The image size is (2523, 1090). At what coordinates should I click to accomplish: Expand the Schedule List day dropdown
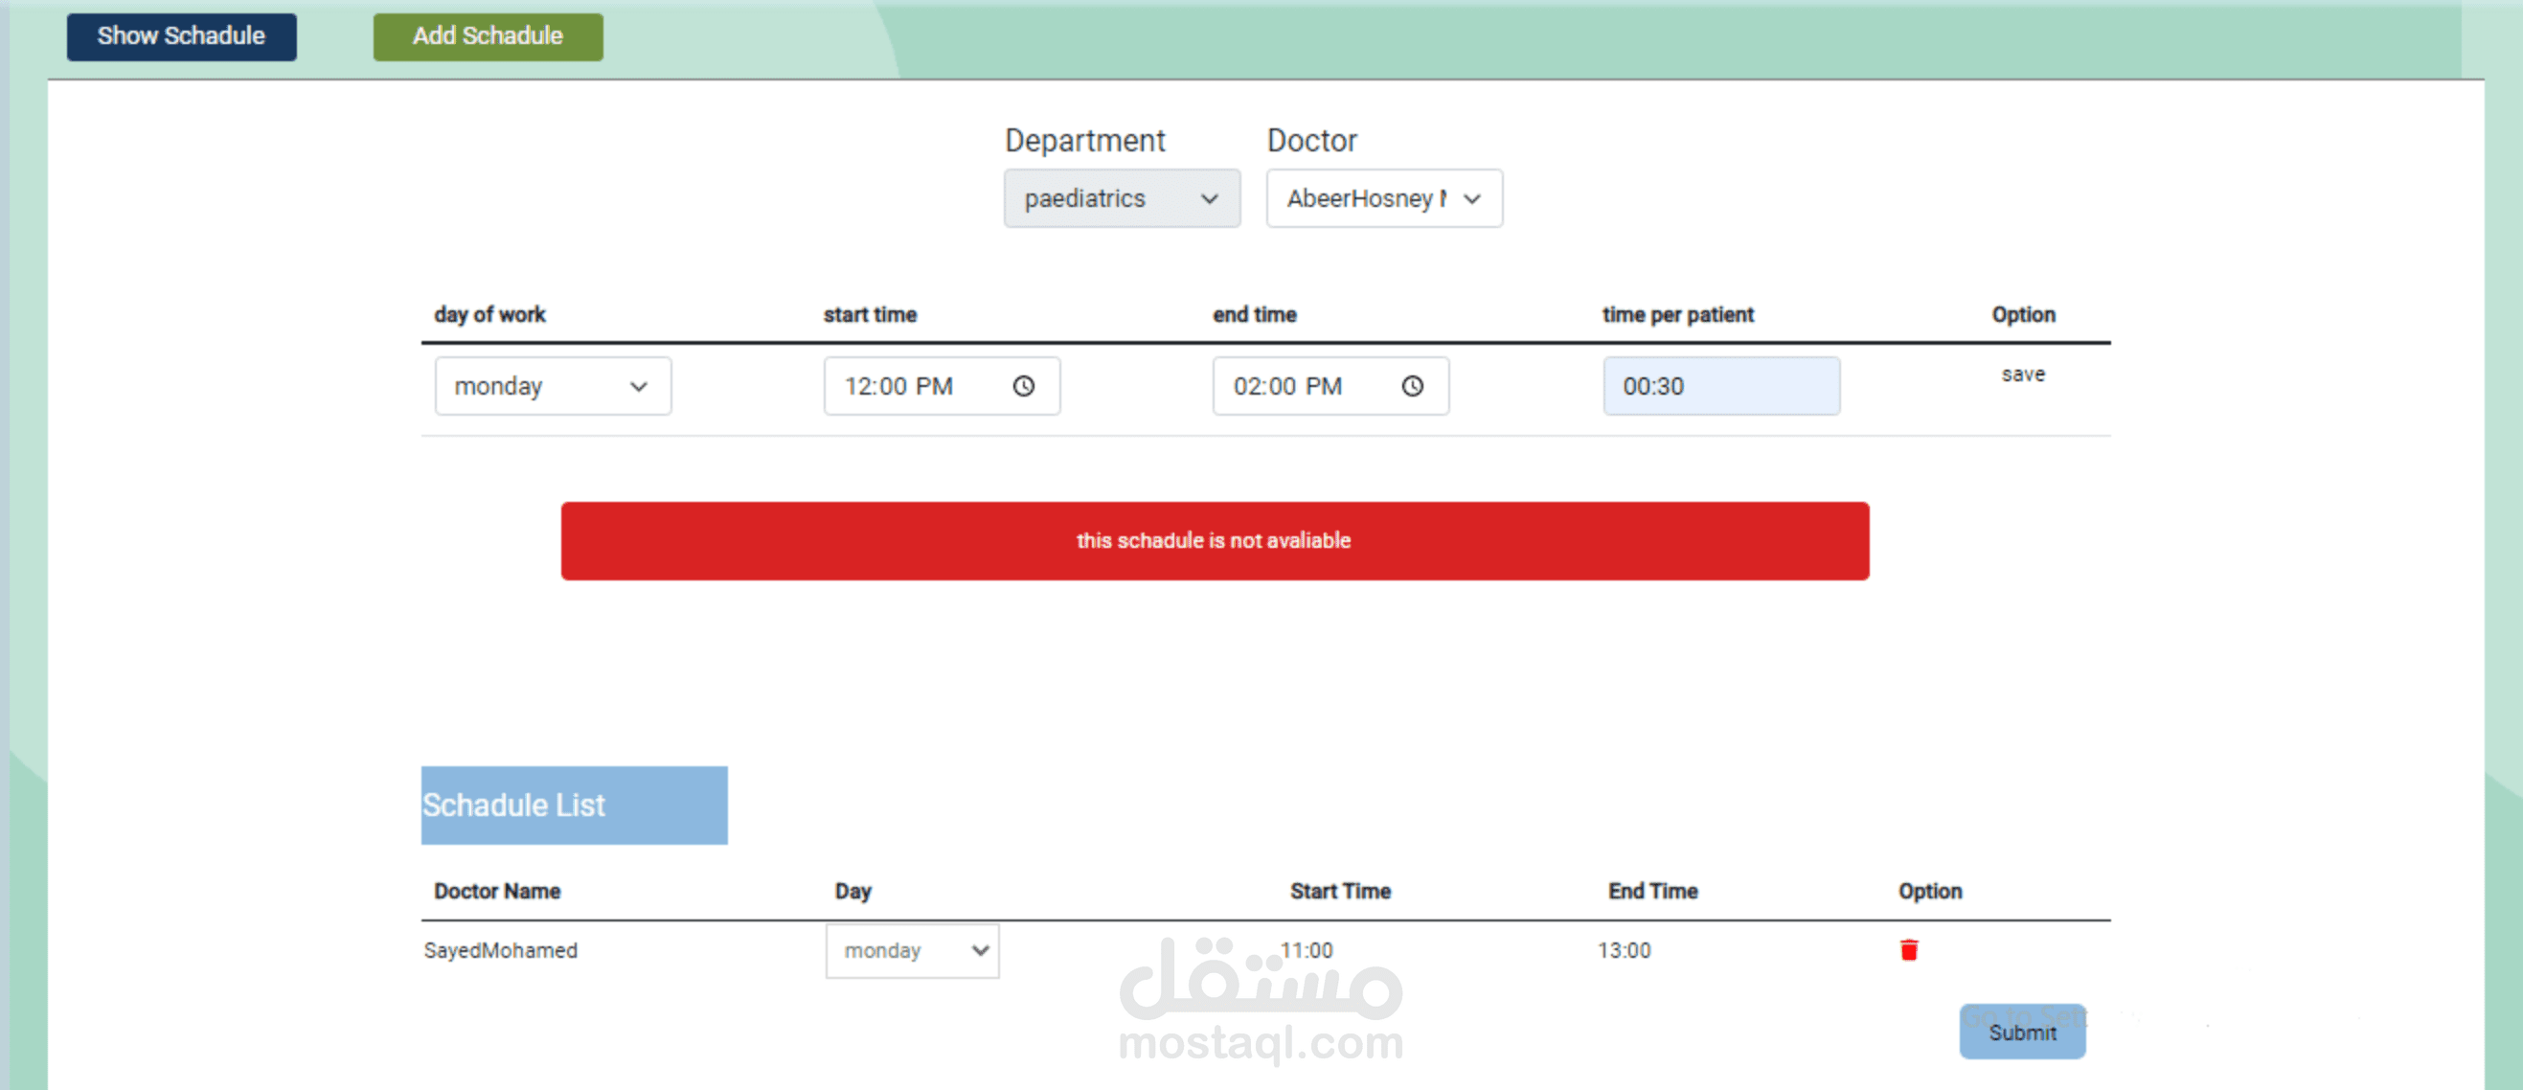[911, 950]
